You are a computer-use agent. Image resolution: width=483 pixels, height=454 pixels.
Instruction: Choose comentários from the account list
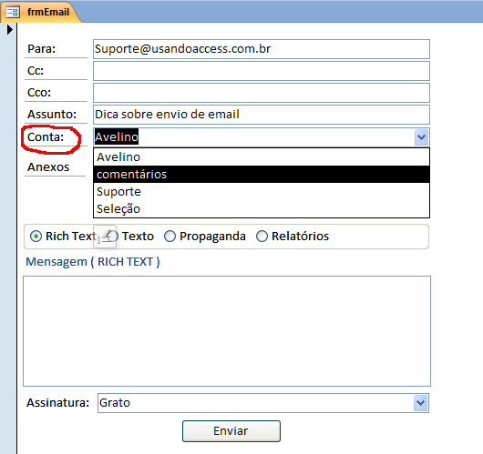(262, 175)
